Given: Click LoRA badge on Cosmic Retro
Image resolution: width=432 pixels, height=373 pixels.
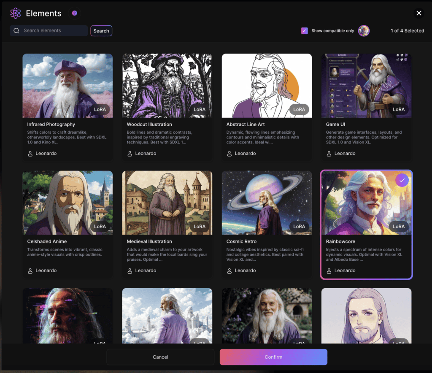Looking at the screenshot, I should [x=299, y=227].
